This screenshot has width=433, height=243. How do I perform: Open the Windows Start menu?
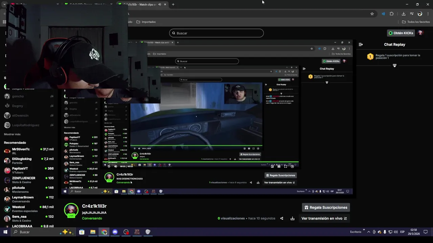click(x=5, y=232)
